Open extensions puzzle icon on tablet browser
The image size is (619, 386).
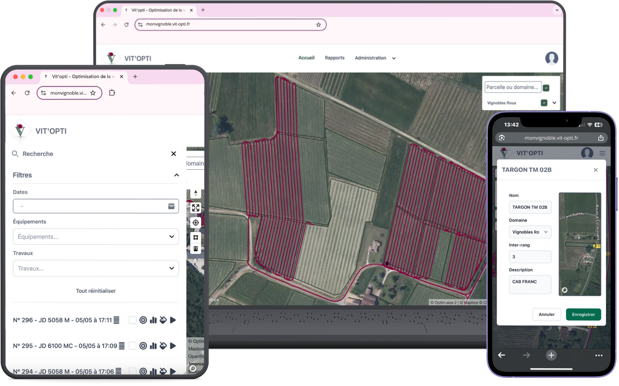tap(112, 93)
